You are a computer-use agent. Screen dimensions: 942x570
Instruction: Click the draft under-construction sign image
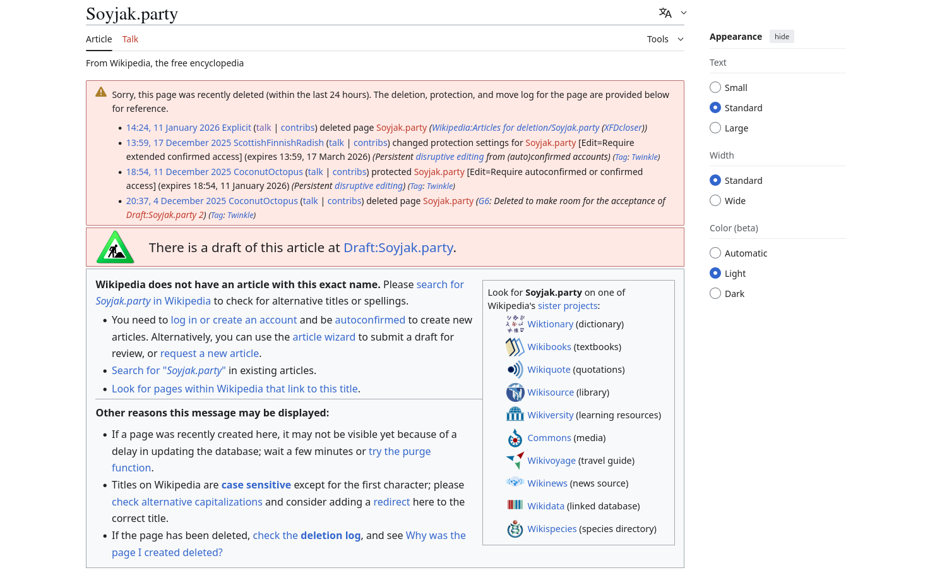[115, 247]
